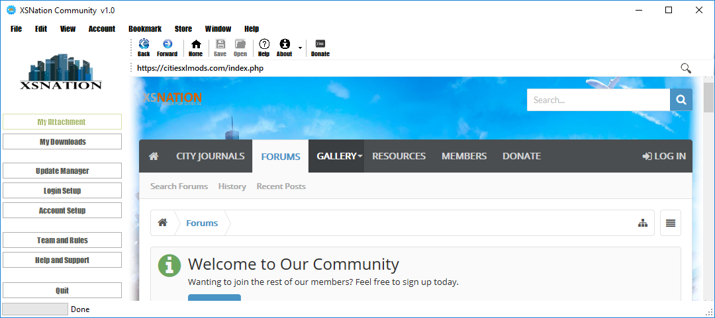715x318 pixels.
Task: Expand the toolbar overflow dropdown arrow
Action: (x=300, y=48)
